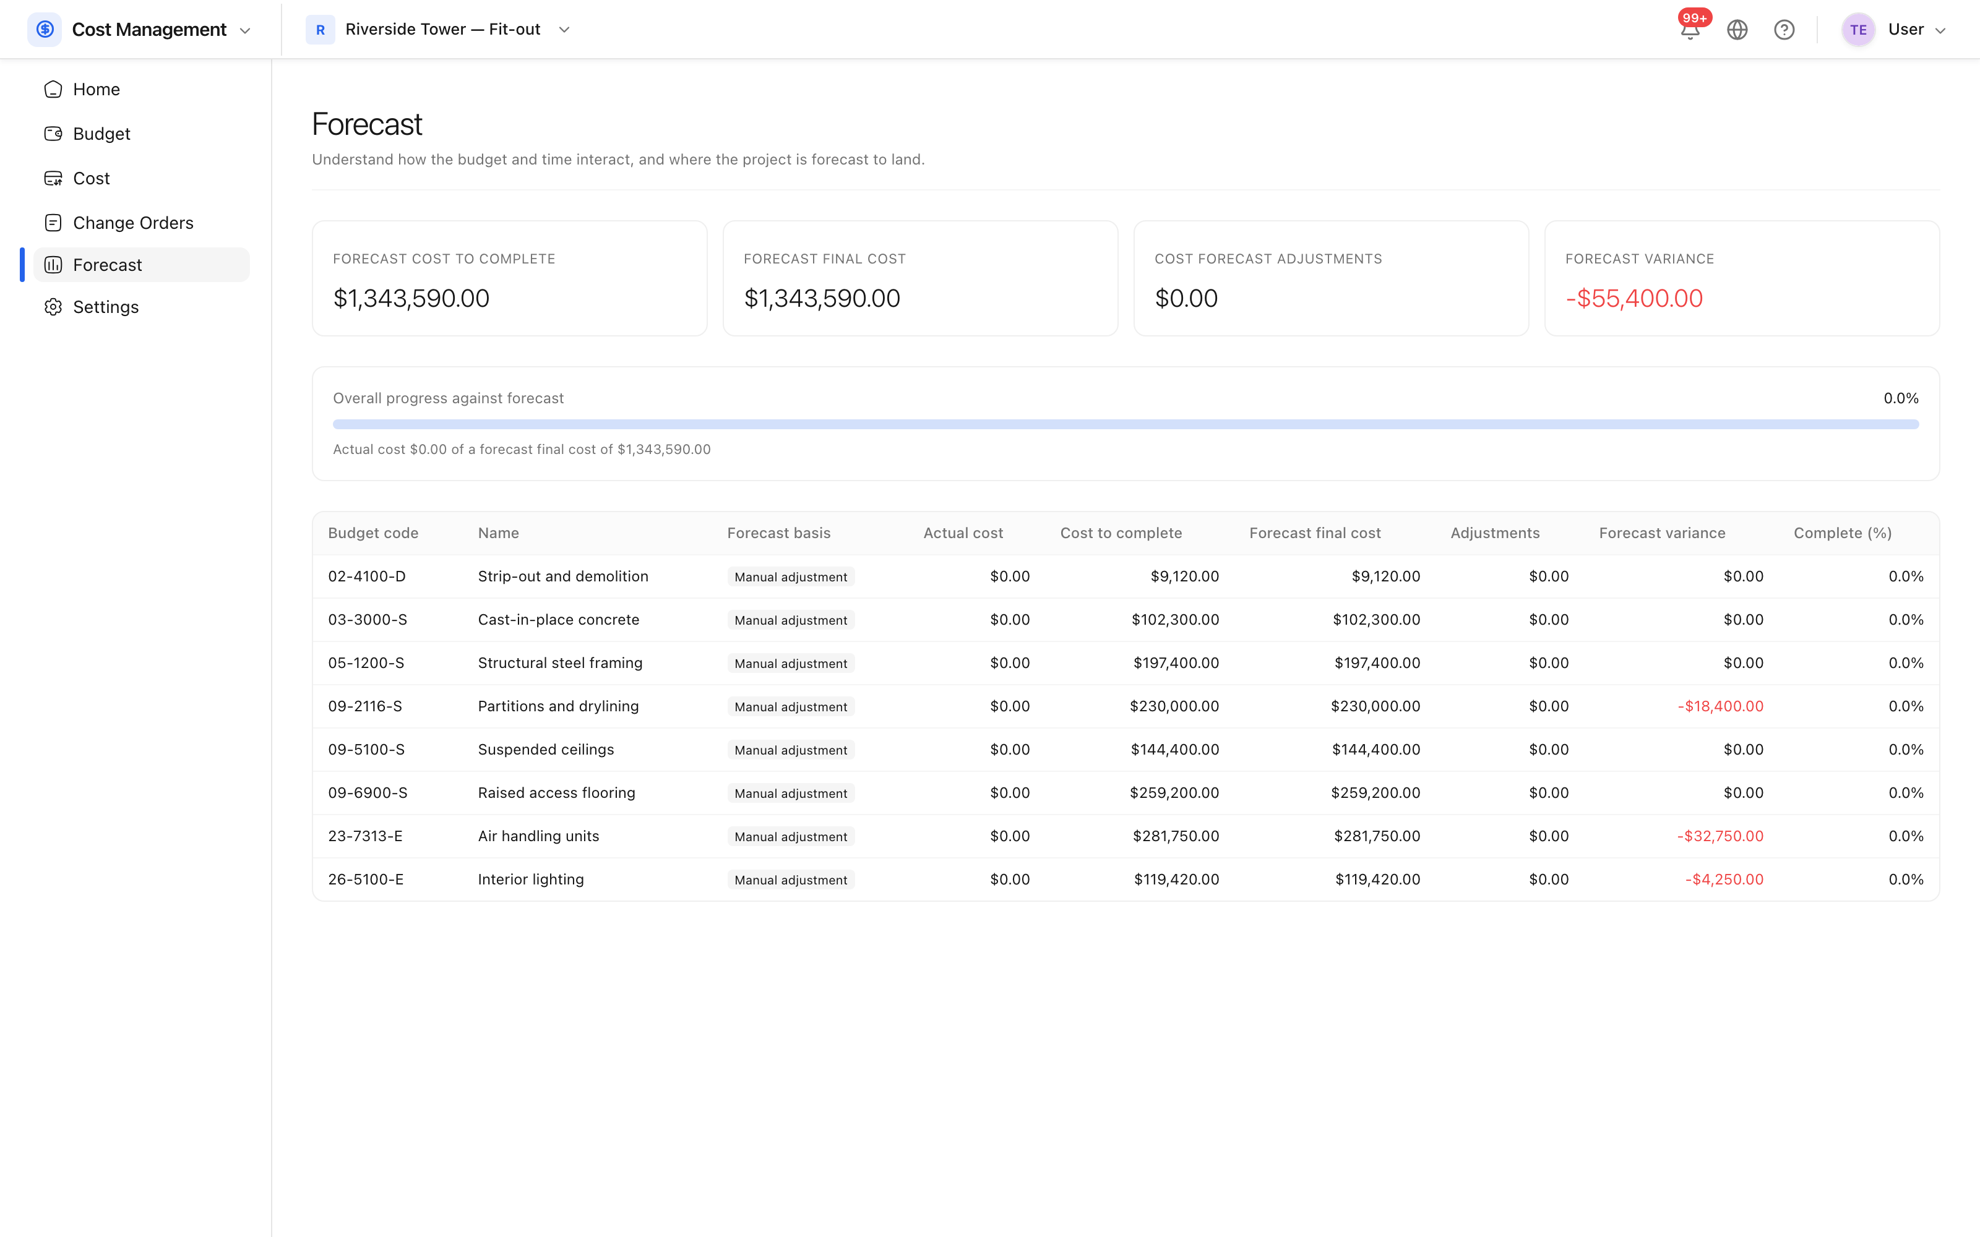Open the Settings menu item
Image resolution: width=1980 pixels, height=1237 pixels.
tap(142, 307)
